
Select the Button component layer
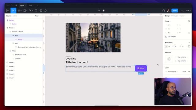24,20
